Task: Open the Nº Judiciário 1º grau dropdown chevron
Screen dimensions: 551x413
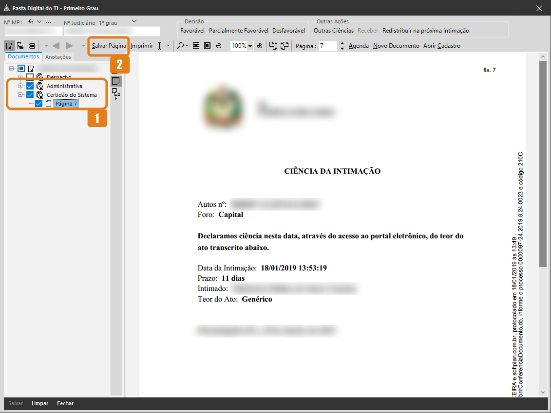Action: pos(134,21)
